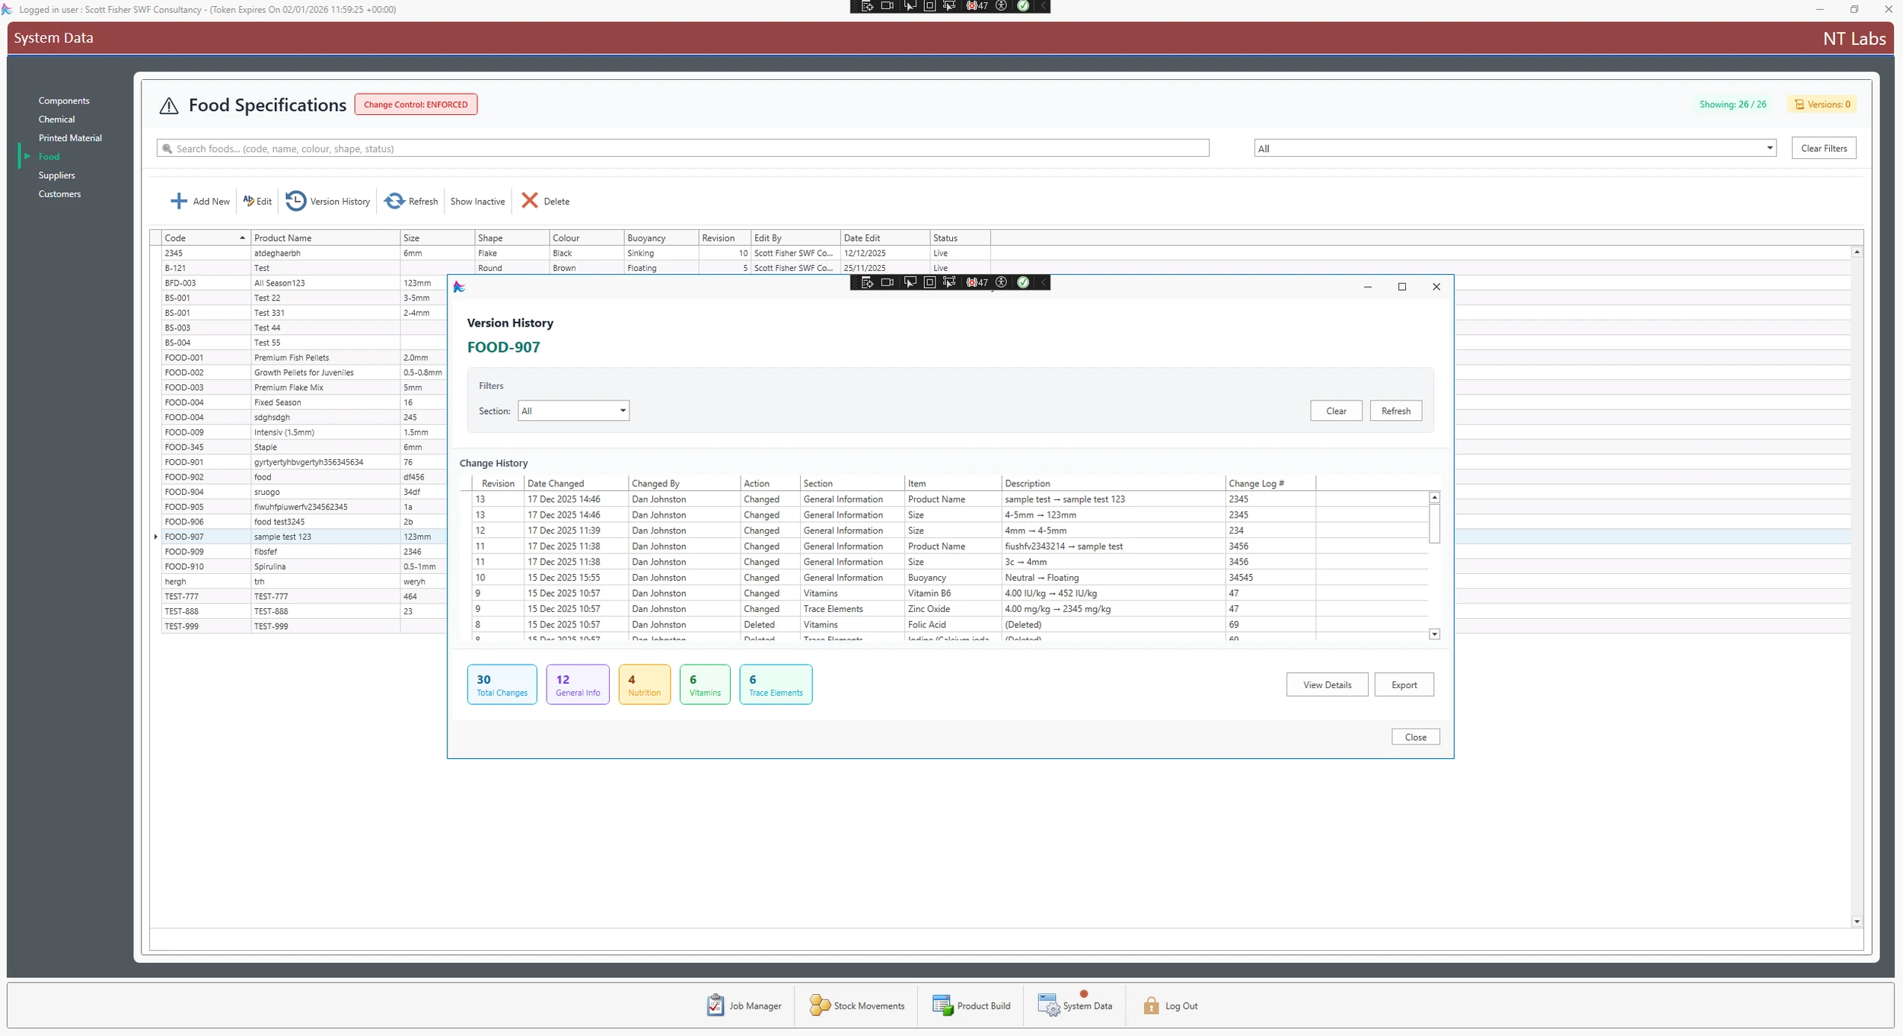The height and width of the screenshot is (1036, 1903).
Task: Click the Export button
Action: [x=1404, y=685]
